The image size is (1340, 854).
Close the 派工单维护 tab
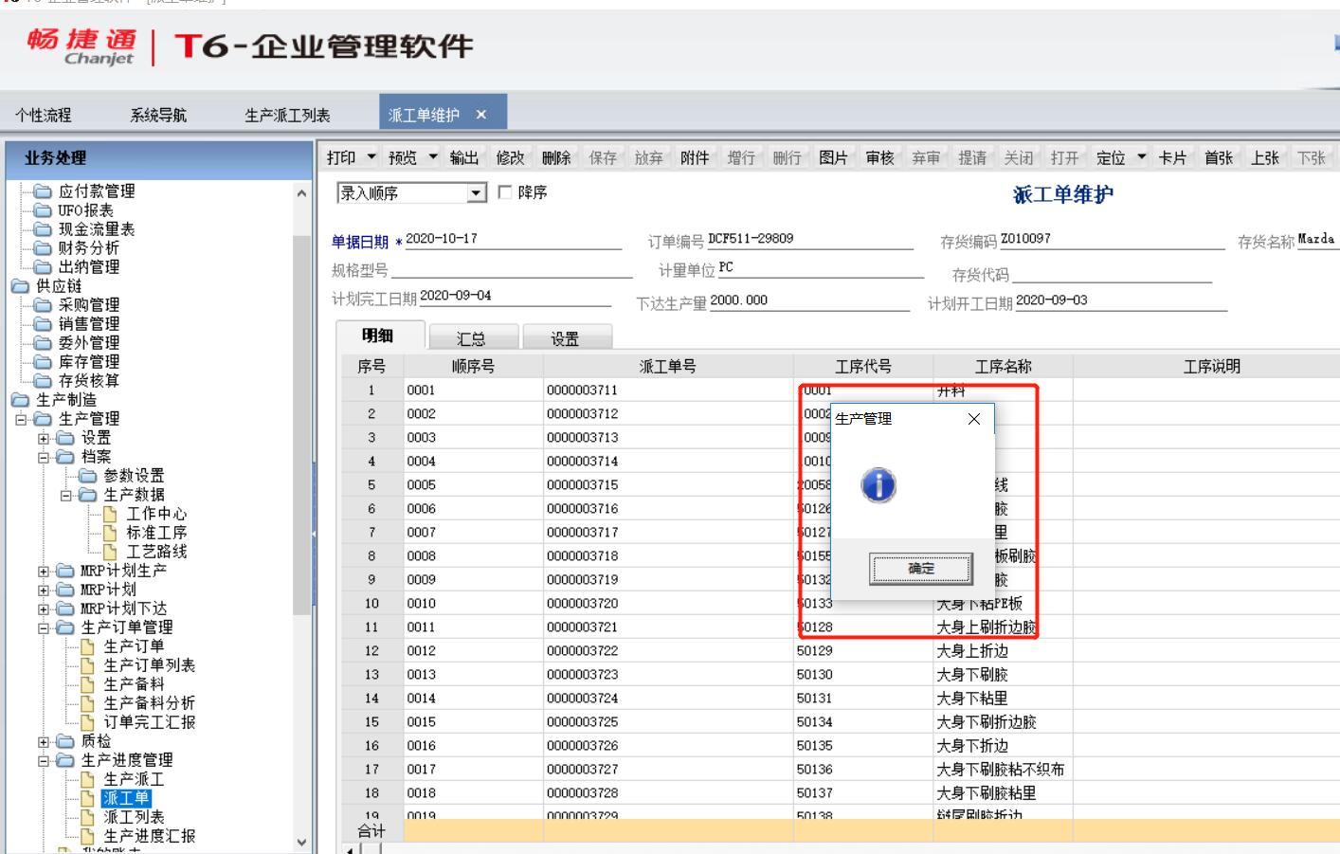point(481,115)
